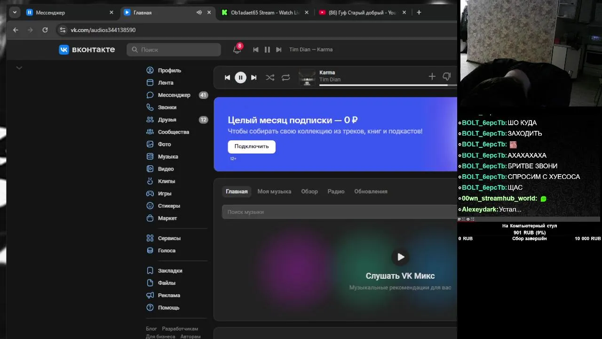Open Музыка in the sidebar
The height and width of the screenshot is (339, 602).
point(162,156)
